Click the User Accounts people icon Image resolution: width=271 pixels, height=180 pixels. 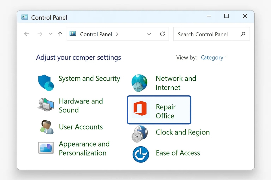47,127
